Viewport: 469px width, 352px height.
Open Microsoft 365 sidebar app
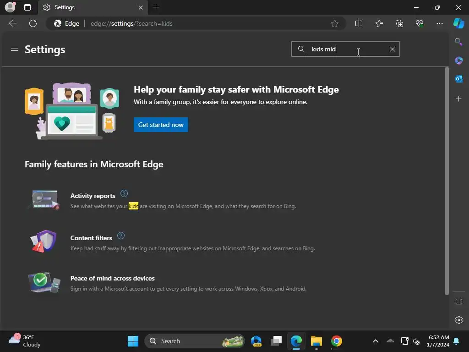click(458, 60)
